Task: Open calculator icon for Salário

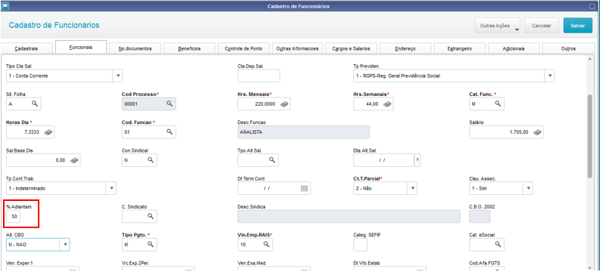Action: [537, 132]
